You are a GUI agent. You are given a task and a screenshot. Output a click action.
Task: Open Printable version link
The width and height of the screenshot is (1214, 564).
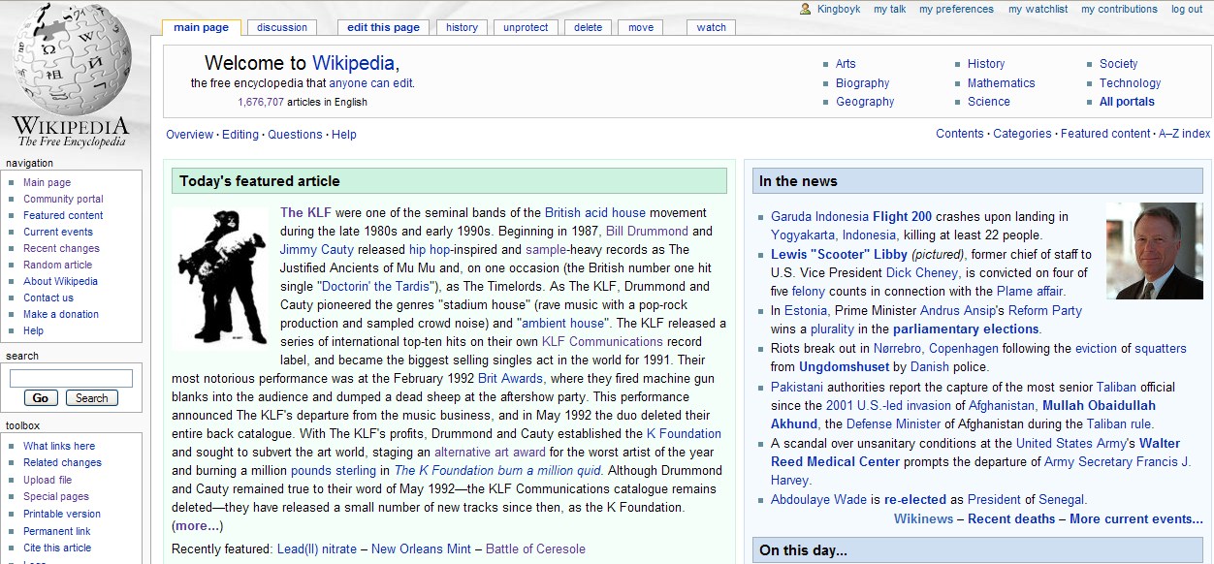tap(62, 514)
